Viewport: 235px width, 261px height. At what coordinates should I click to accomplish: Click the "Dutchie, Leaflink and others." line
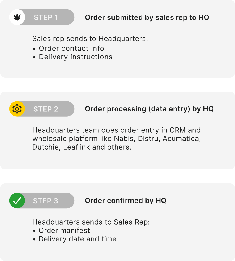coord(82,147)
